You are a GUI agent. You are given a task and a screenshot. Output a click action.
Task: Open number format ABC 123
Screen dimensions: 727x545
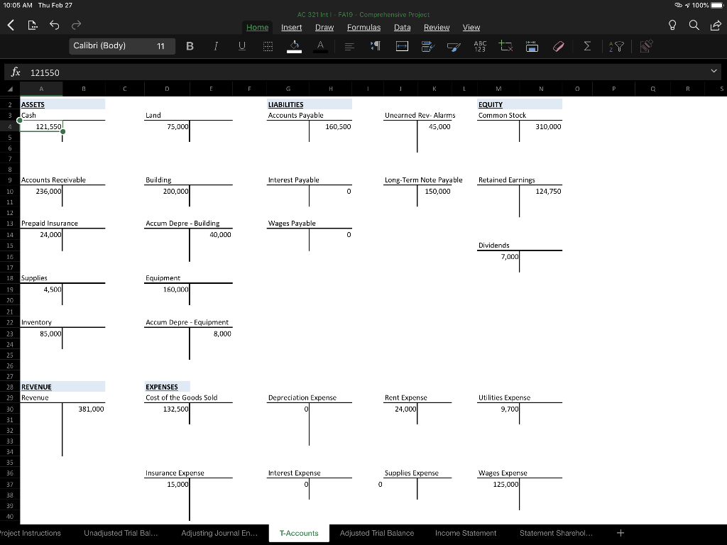(480, 46)
